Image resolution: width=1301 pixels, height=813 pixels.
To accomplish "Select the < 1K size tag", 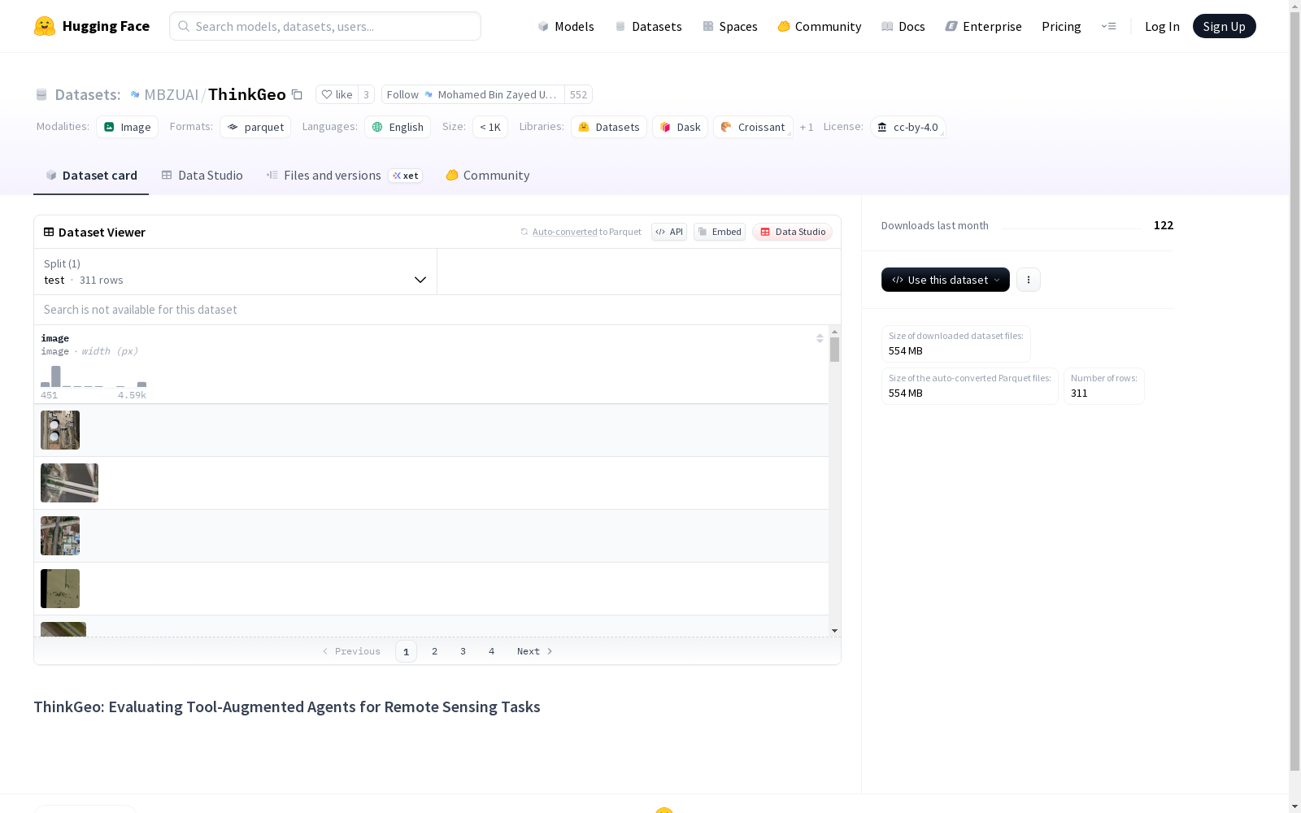I will pyautogui.click(x=490, y=127).
